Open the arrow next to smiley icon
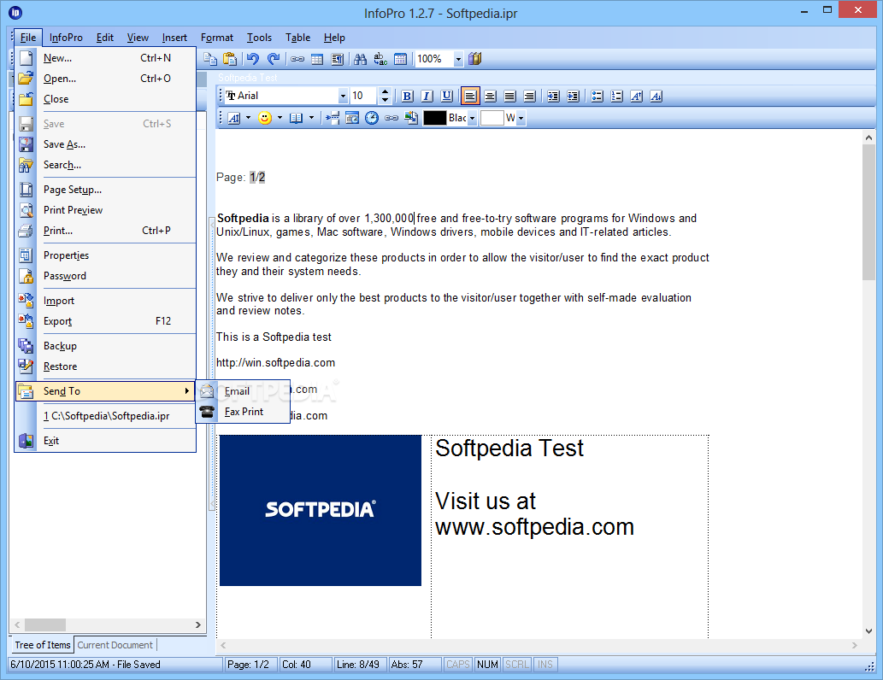The height and width of the screenshot is (680, 883). point(280,118)
